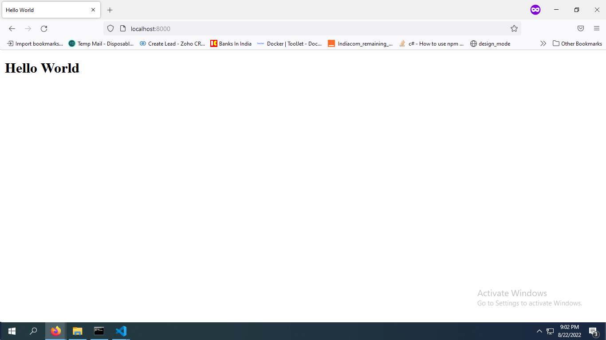Open the Docker | ToolJet bookmark
The height and width of the screenshot is (340, 606).
pos(290,43)
